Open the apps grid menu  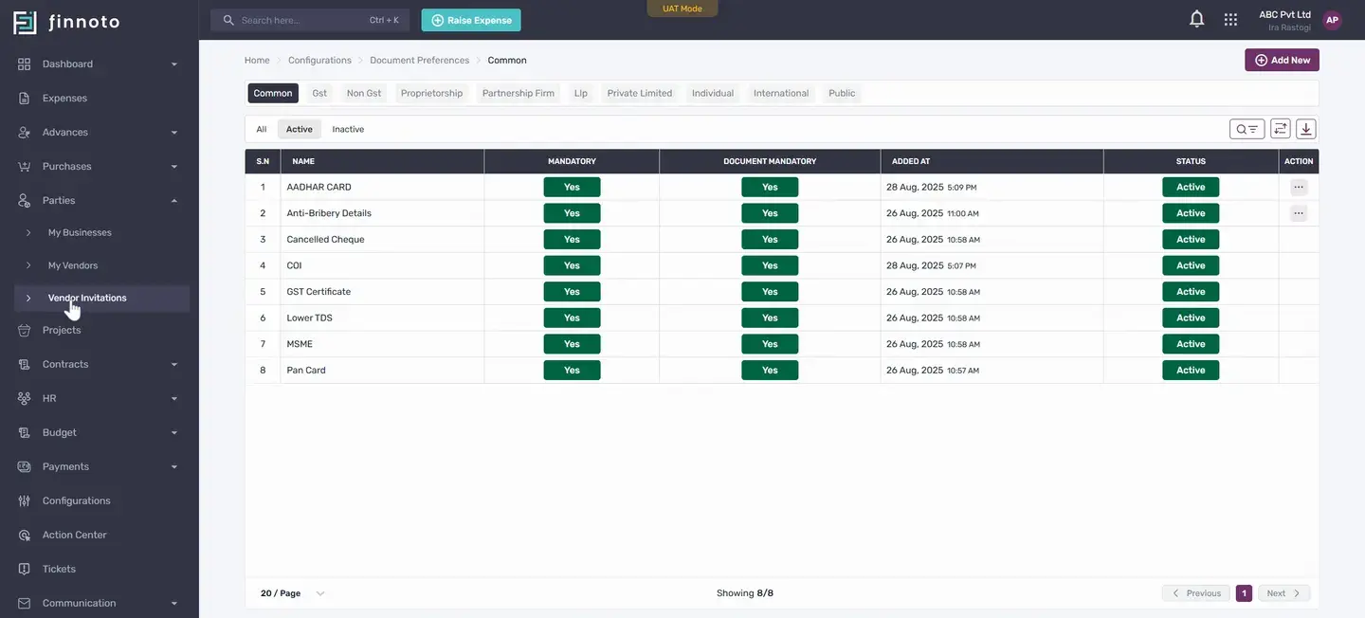(x=1230, y=19)
